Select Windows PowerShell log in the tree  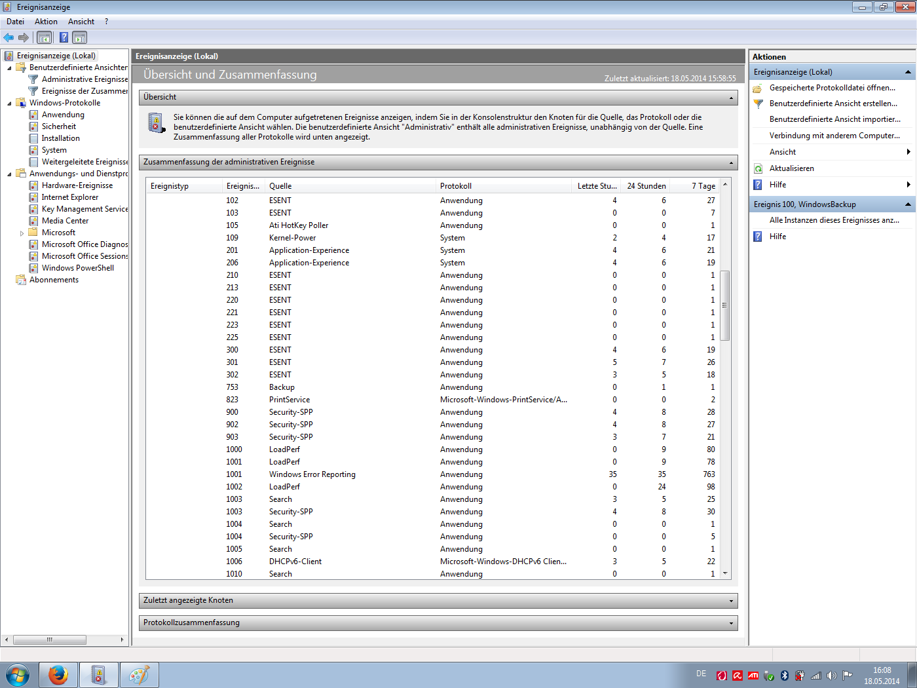[x=78, y=268]
